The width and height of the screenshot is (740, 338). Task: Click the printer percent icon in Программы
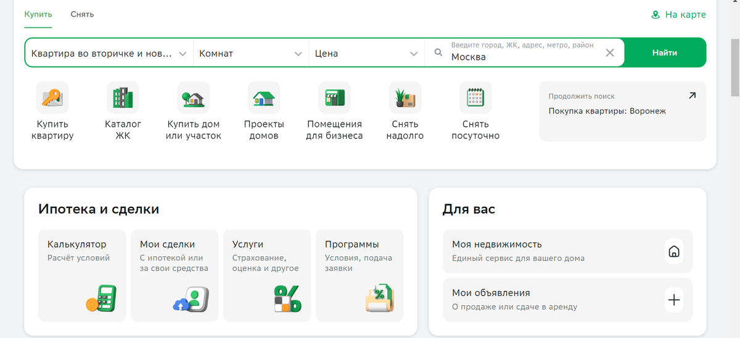[x=379, y=299]
